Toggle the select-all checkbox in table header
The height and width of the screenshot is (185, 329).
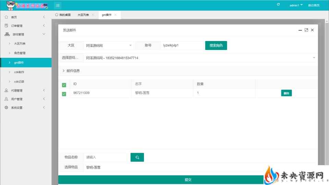64,84
